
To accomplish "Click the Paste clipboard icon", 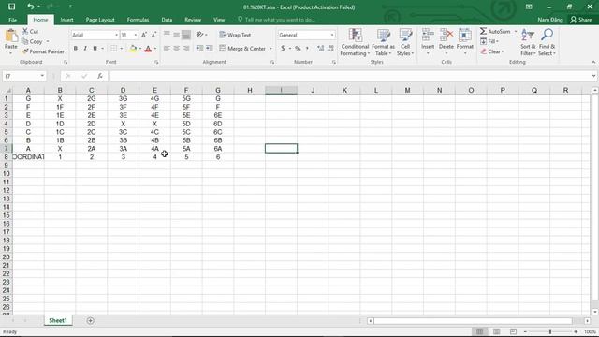I will coord(11,37).
